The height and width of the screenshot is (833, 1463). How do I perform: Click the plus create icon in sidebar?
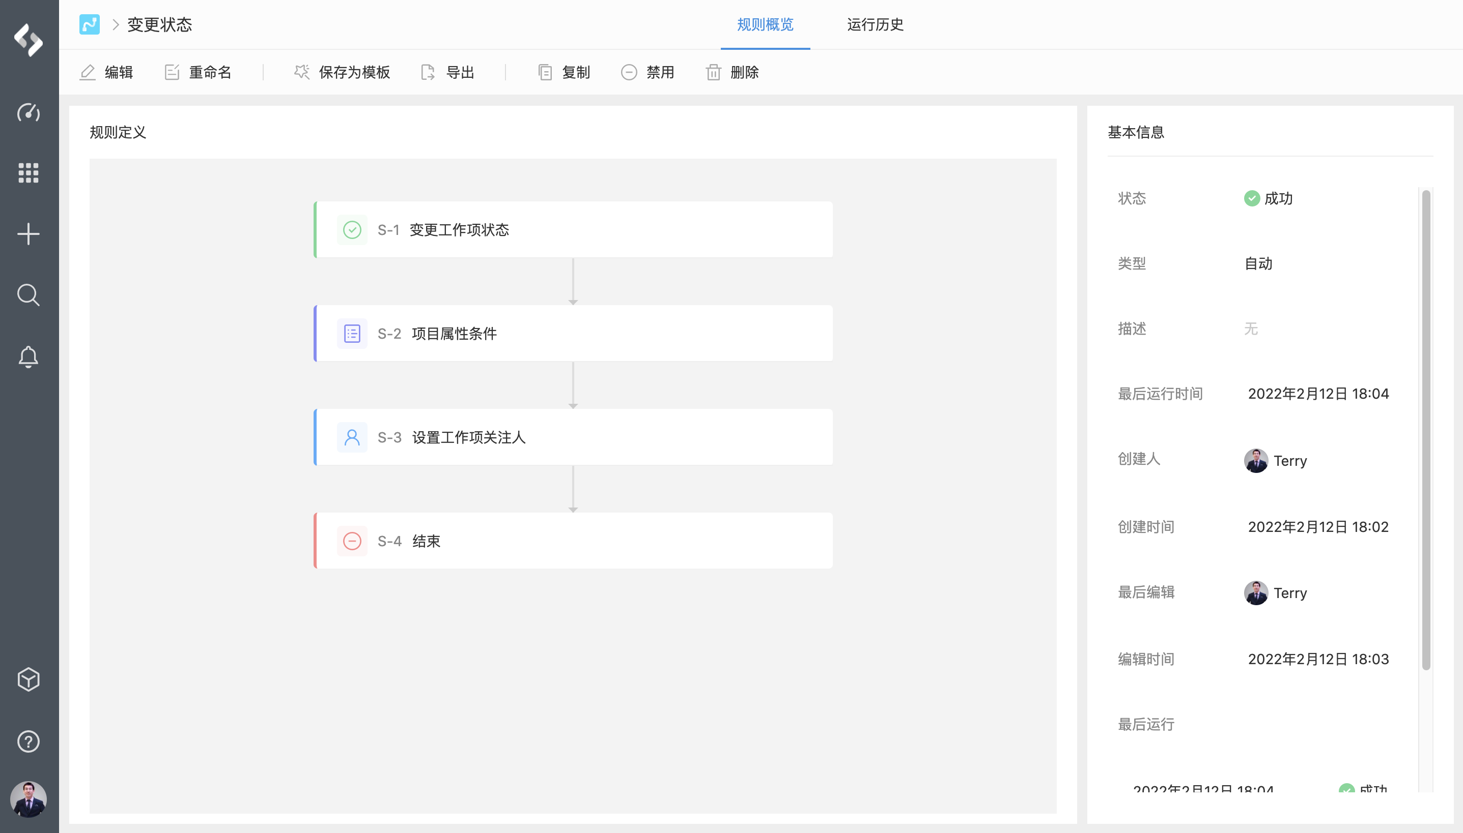pos(28,234)
